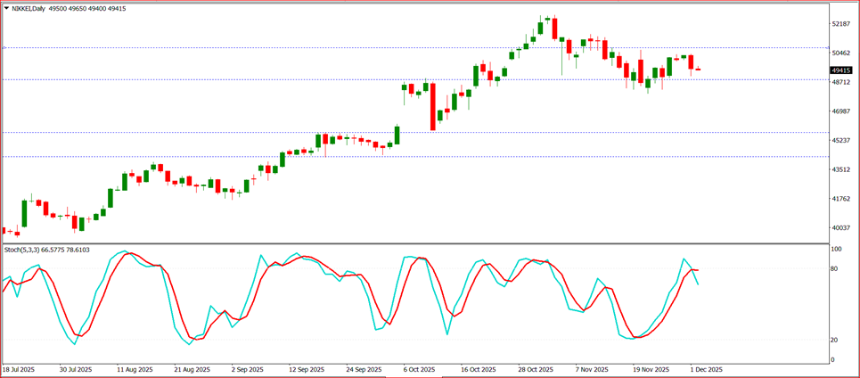The width and height of the screenshot is (860, 378).
Task: Click the 45237 price axis label
Action: [840, 141]
